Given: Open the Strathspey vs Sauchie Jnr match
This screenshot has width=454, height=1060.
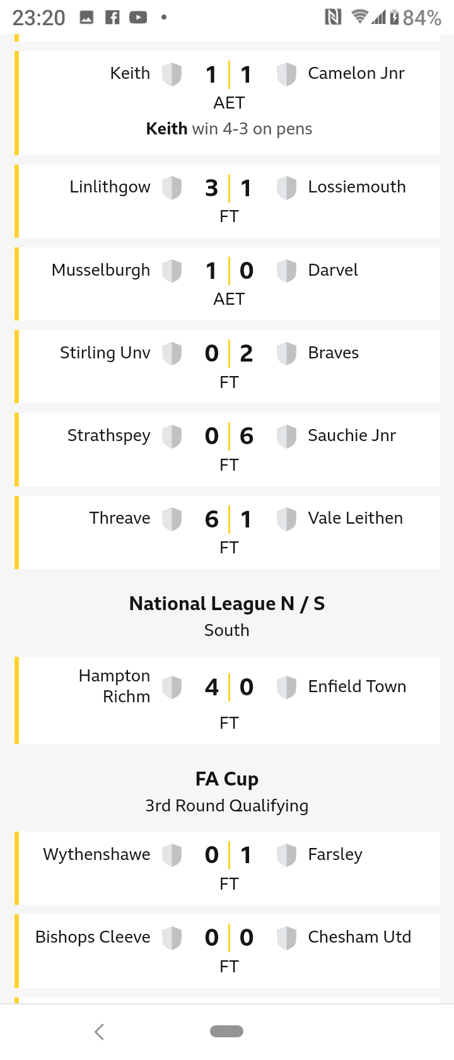Looking at the screenshot, I should coord(227,449).
